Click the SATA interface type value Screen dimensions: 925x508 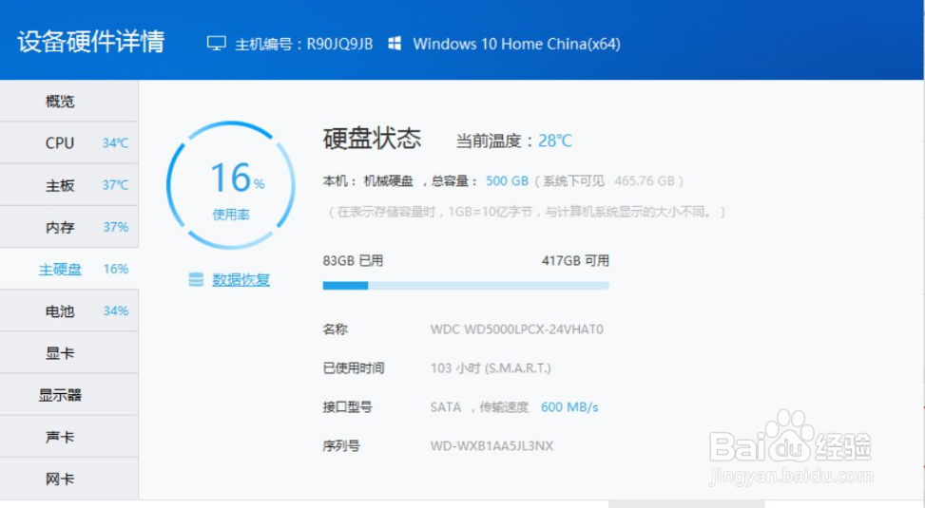click(446, 407)
